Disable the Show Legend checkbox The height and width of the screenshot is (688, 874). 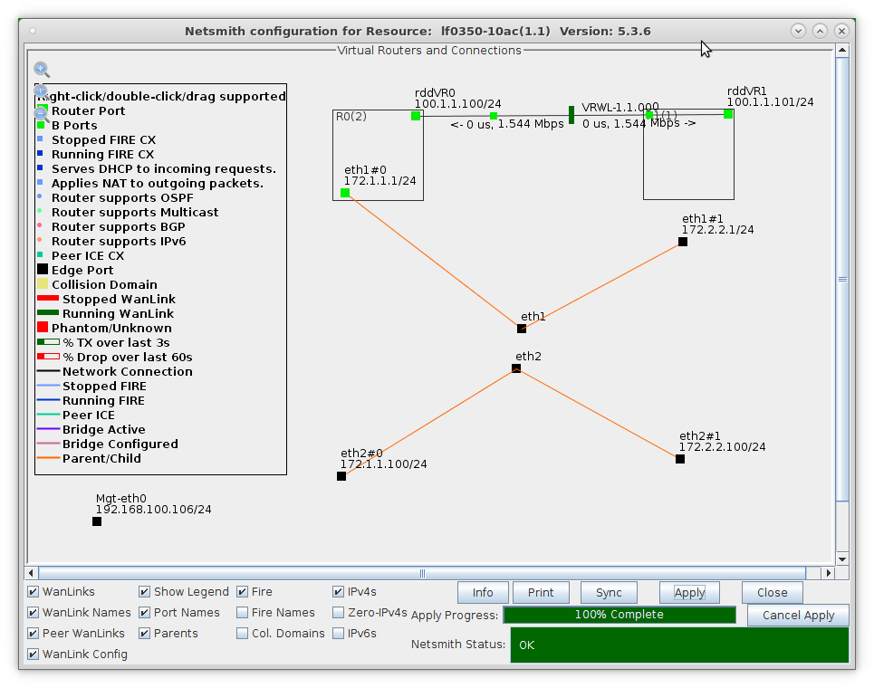pyautogui.click(x=145, y=592)
